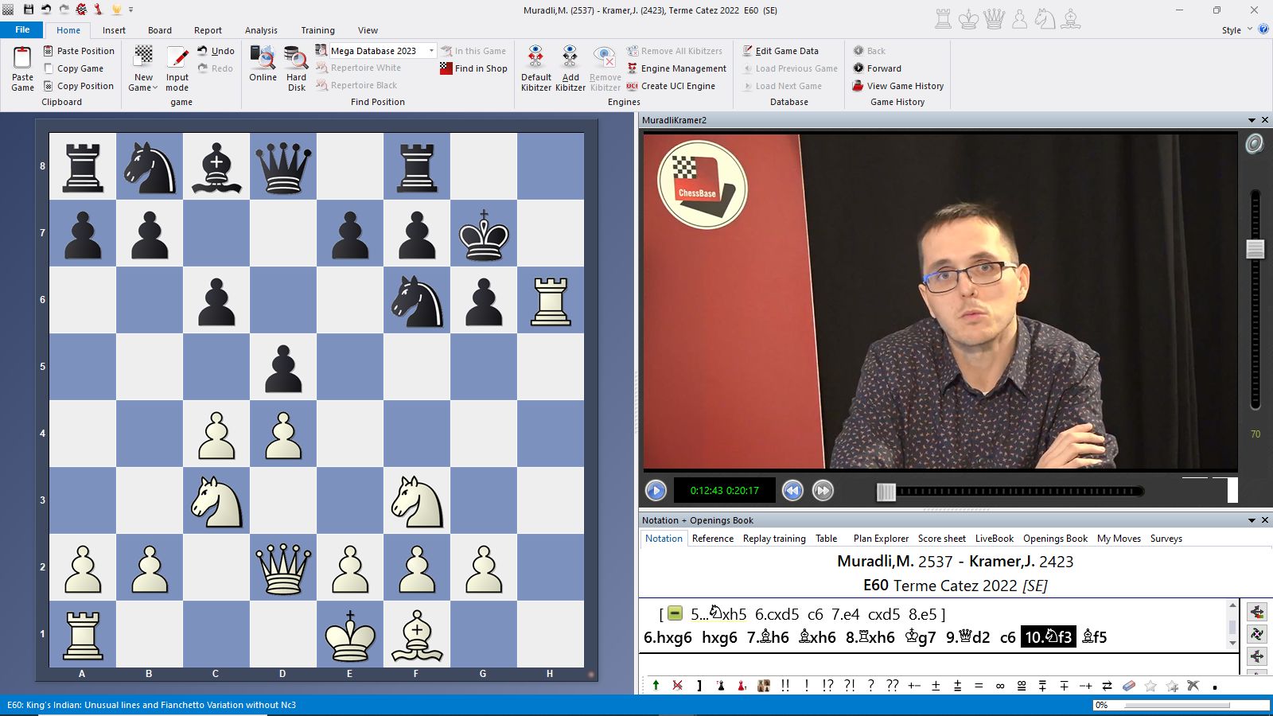Rewind the video with the rewind button
This screenshot has height=716, width=1273.
(x=792, y=491)
